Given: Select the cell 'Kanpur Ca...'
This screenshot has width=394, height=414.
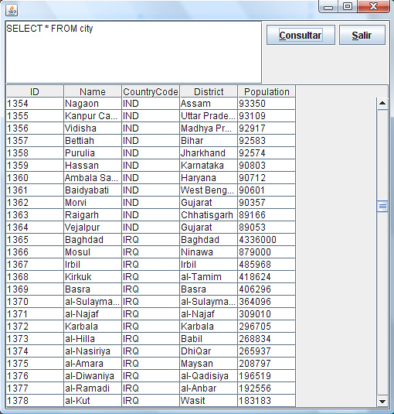Looking at the screenshot, I should coord(93,116).
